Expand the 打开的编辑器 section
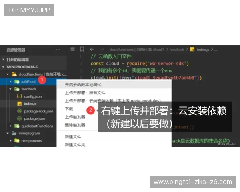 (x=3, y=60)
